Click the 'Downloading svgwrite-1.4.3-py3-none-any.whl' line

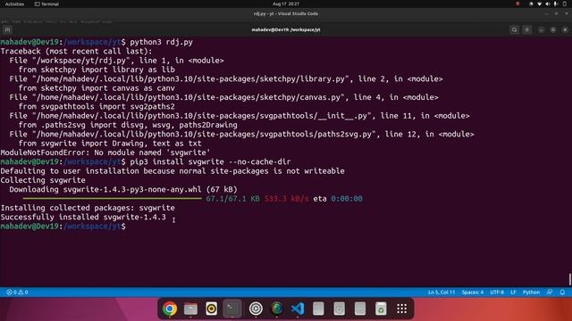coord(123,189)
